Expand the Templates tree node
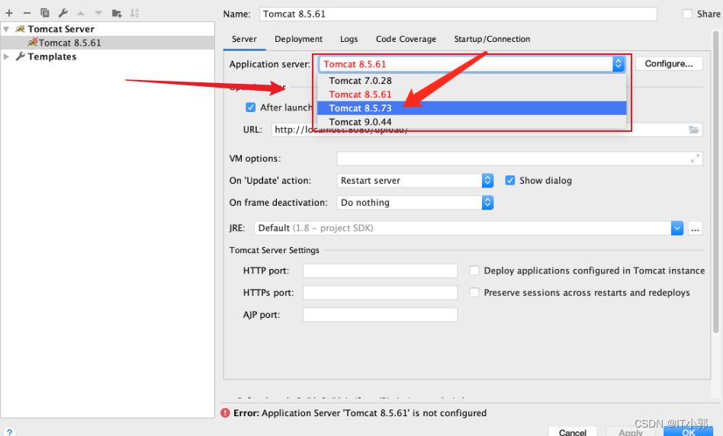Viewport: 723px width, 436px height. [x=6, y=56]
